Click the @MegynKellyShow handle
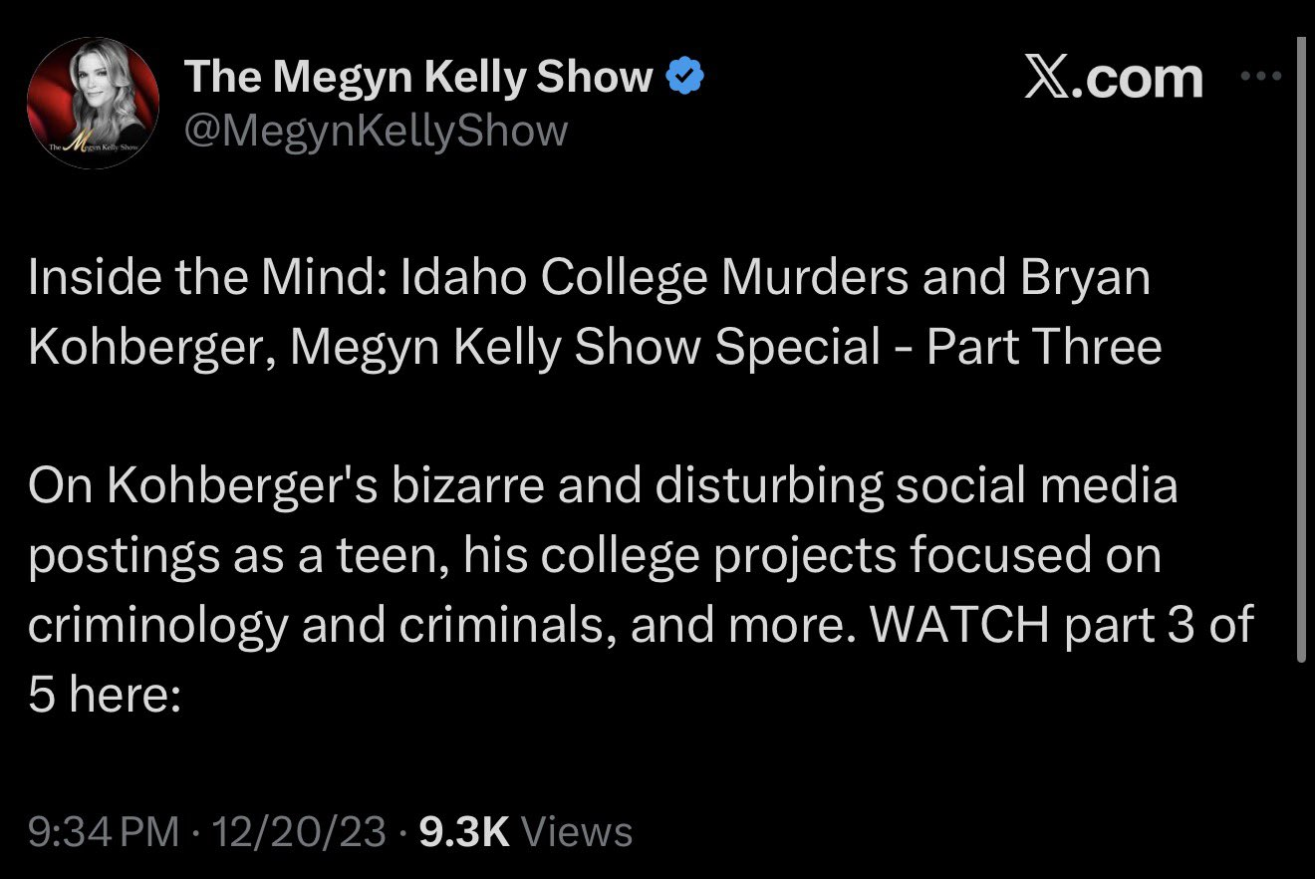The height and width of the screenshot is (879, 1315). pos(377,131)
